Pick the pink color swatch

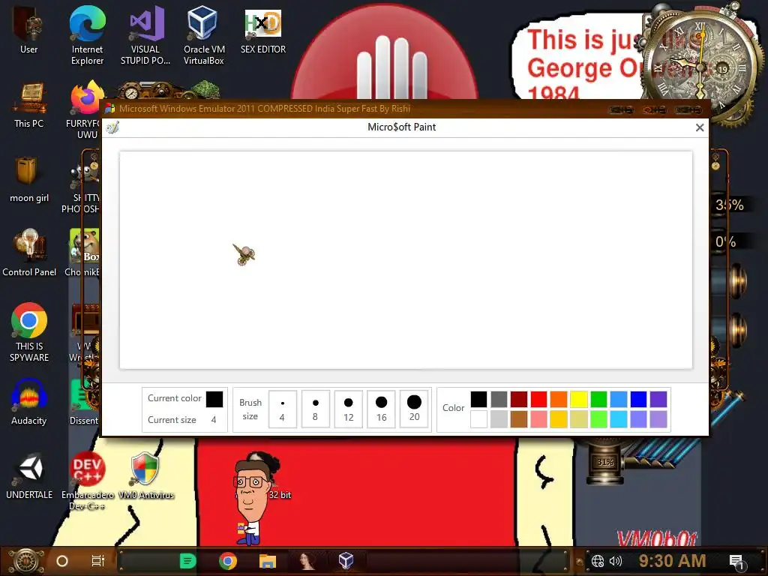pos(538,419)
